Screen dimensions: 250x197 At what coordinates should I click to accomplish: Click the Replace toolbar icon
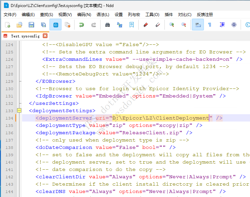[119, 25]
